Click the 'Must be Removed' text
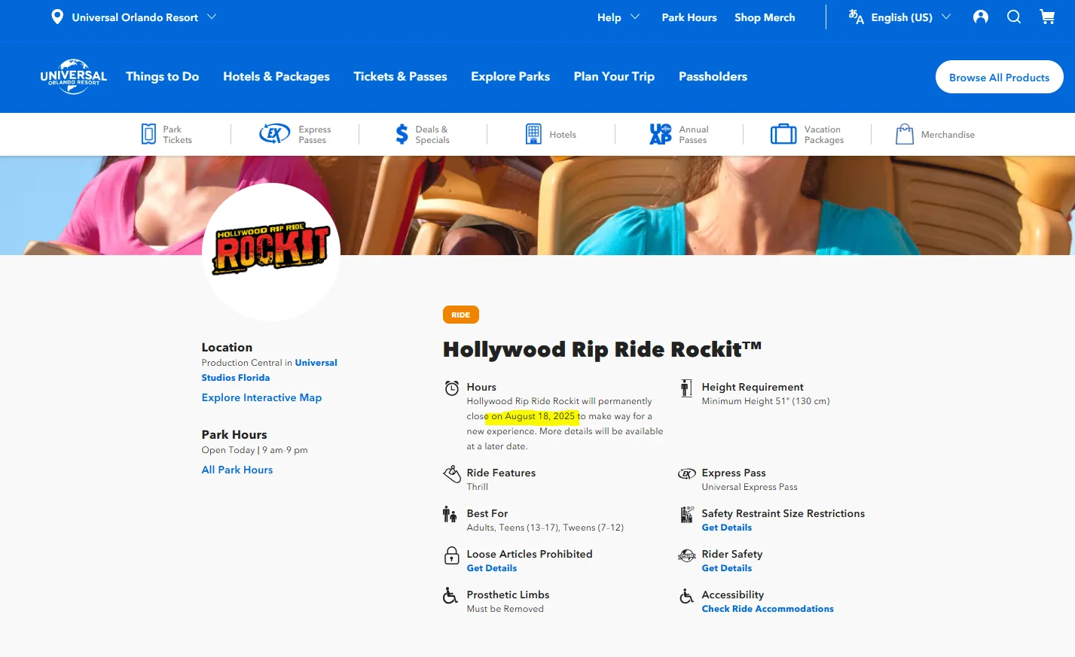This screenshot has height=657, width=1075. tap(505, 609)
